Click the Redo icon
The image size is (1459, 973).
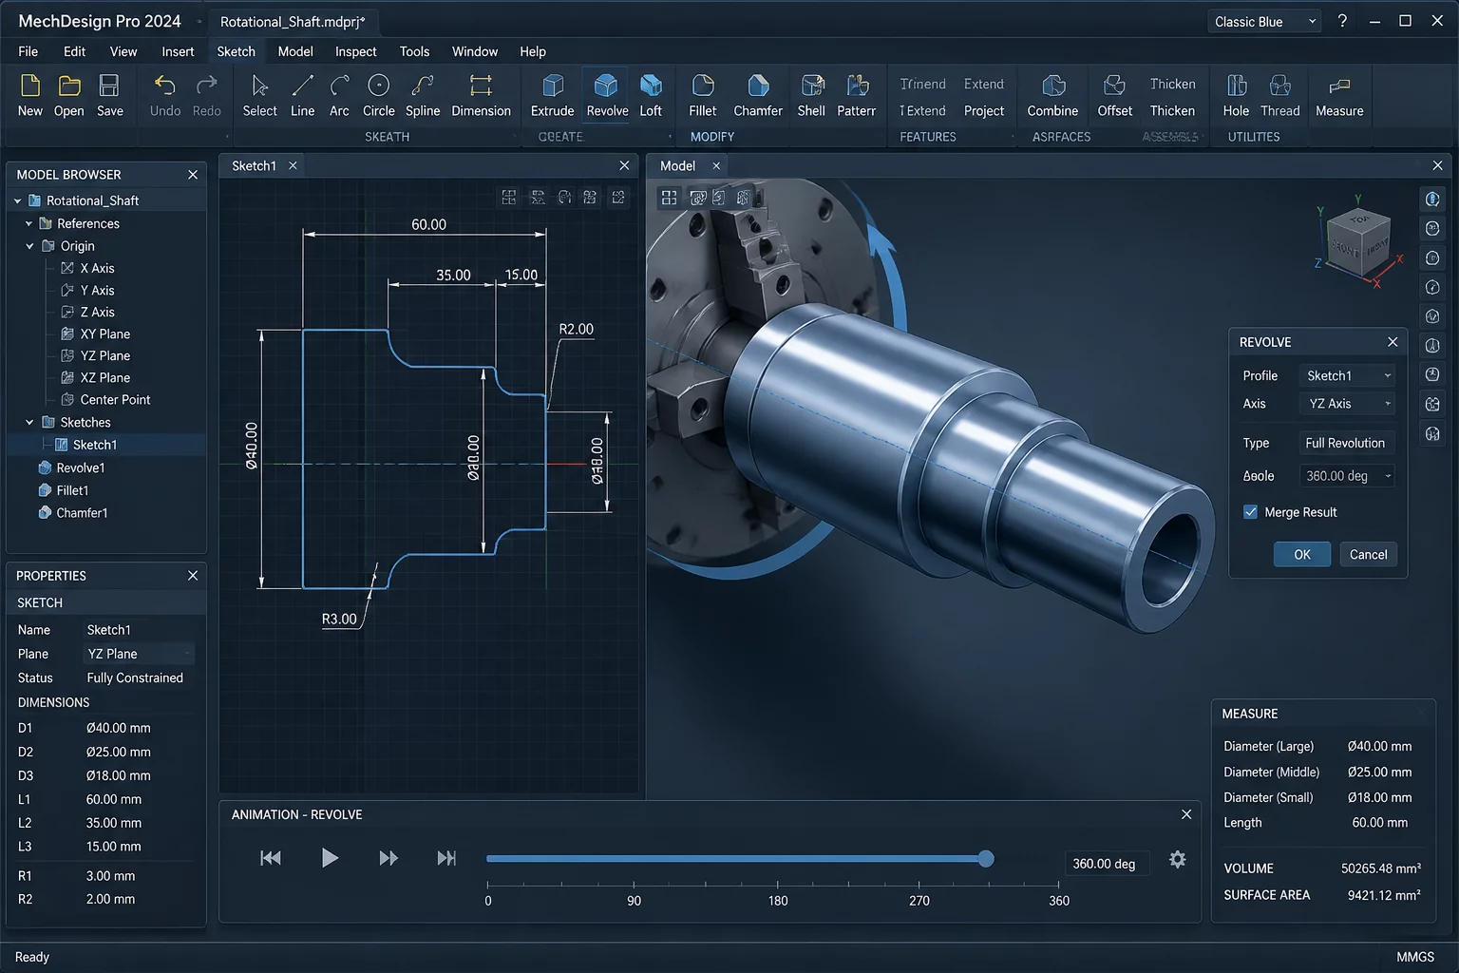206,86
